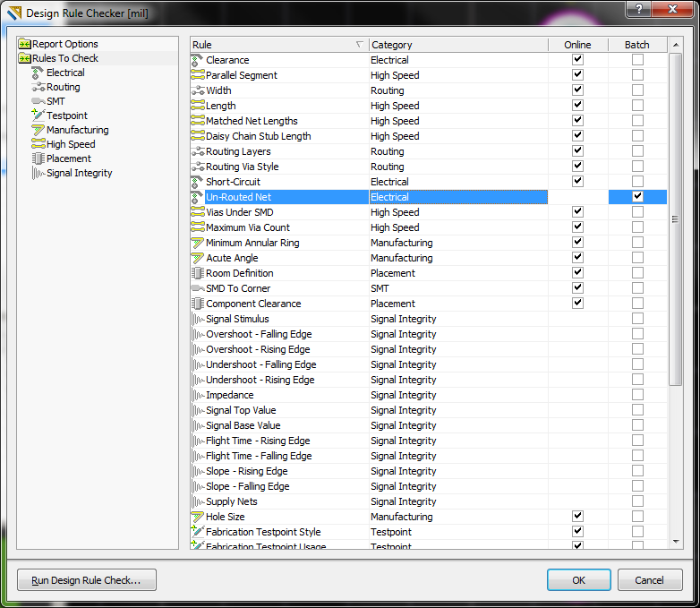Click the Signal Stimulus rule icon
This screenshot has height=608, width=700.
(197, 319)
